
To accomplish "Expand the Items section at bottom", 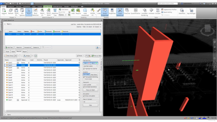I will [5, 115].
